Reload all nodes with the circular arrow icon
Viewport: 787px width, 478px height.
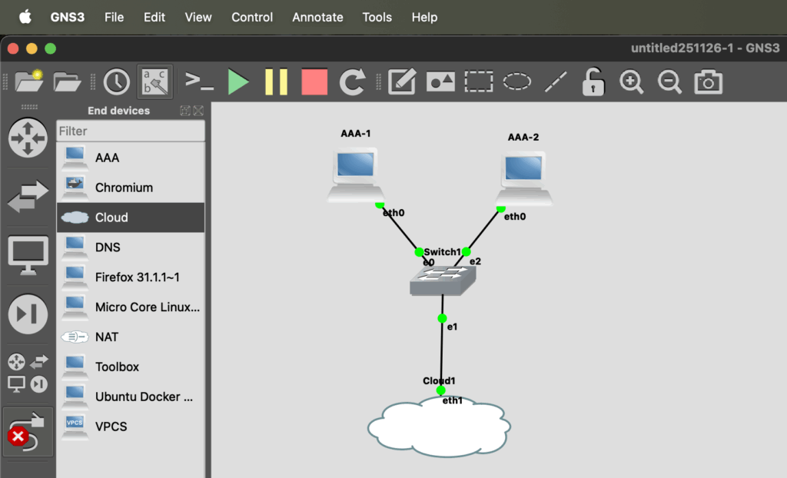point(353,81)
